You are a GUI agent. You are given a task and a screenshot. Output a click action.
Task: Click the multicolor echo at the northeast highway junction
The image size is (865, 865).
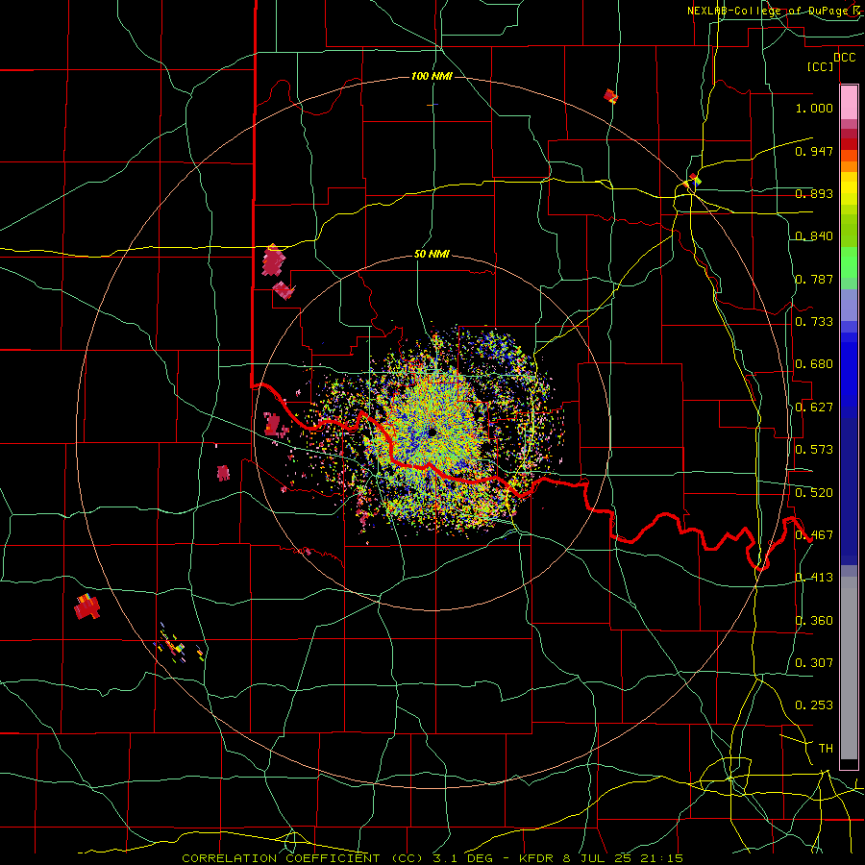[693, 181]
